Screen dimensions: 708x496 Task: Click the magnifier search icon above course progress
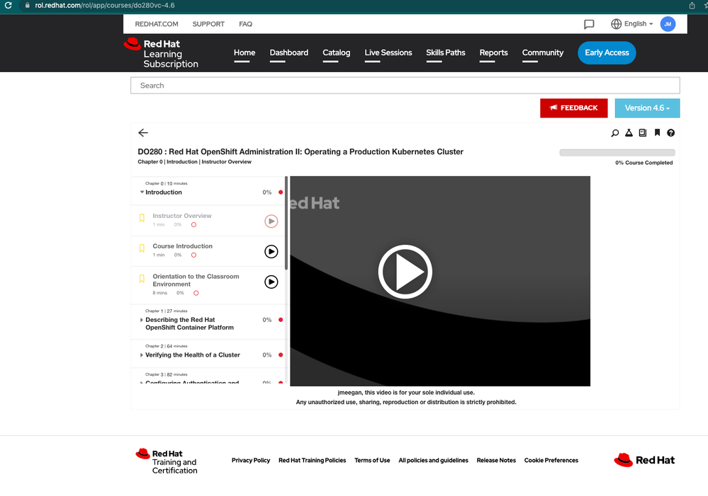click(615, 133)
